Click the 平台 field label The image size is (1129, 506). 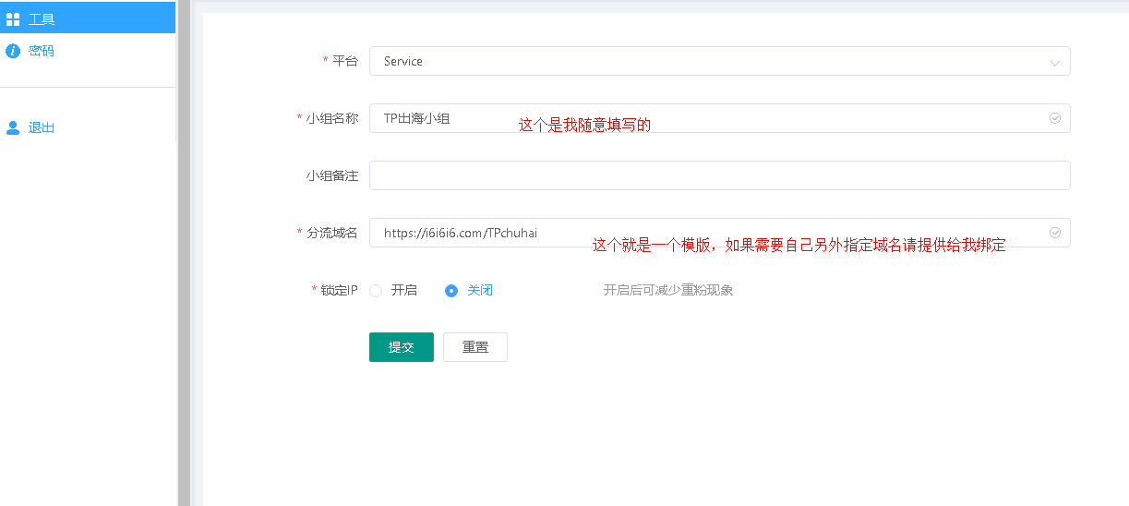coord(344,61)
